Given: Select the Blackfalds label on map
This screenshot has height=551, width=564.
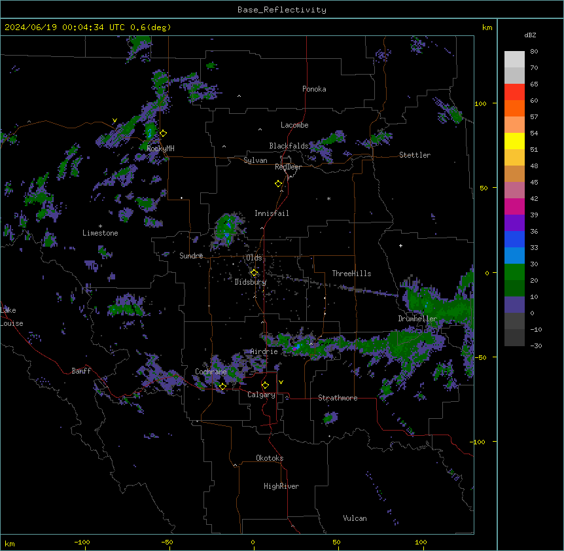Looking at the screenshot, I should coord(289,146).
